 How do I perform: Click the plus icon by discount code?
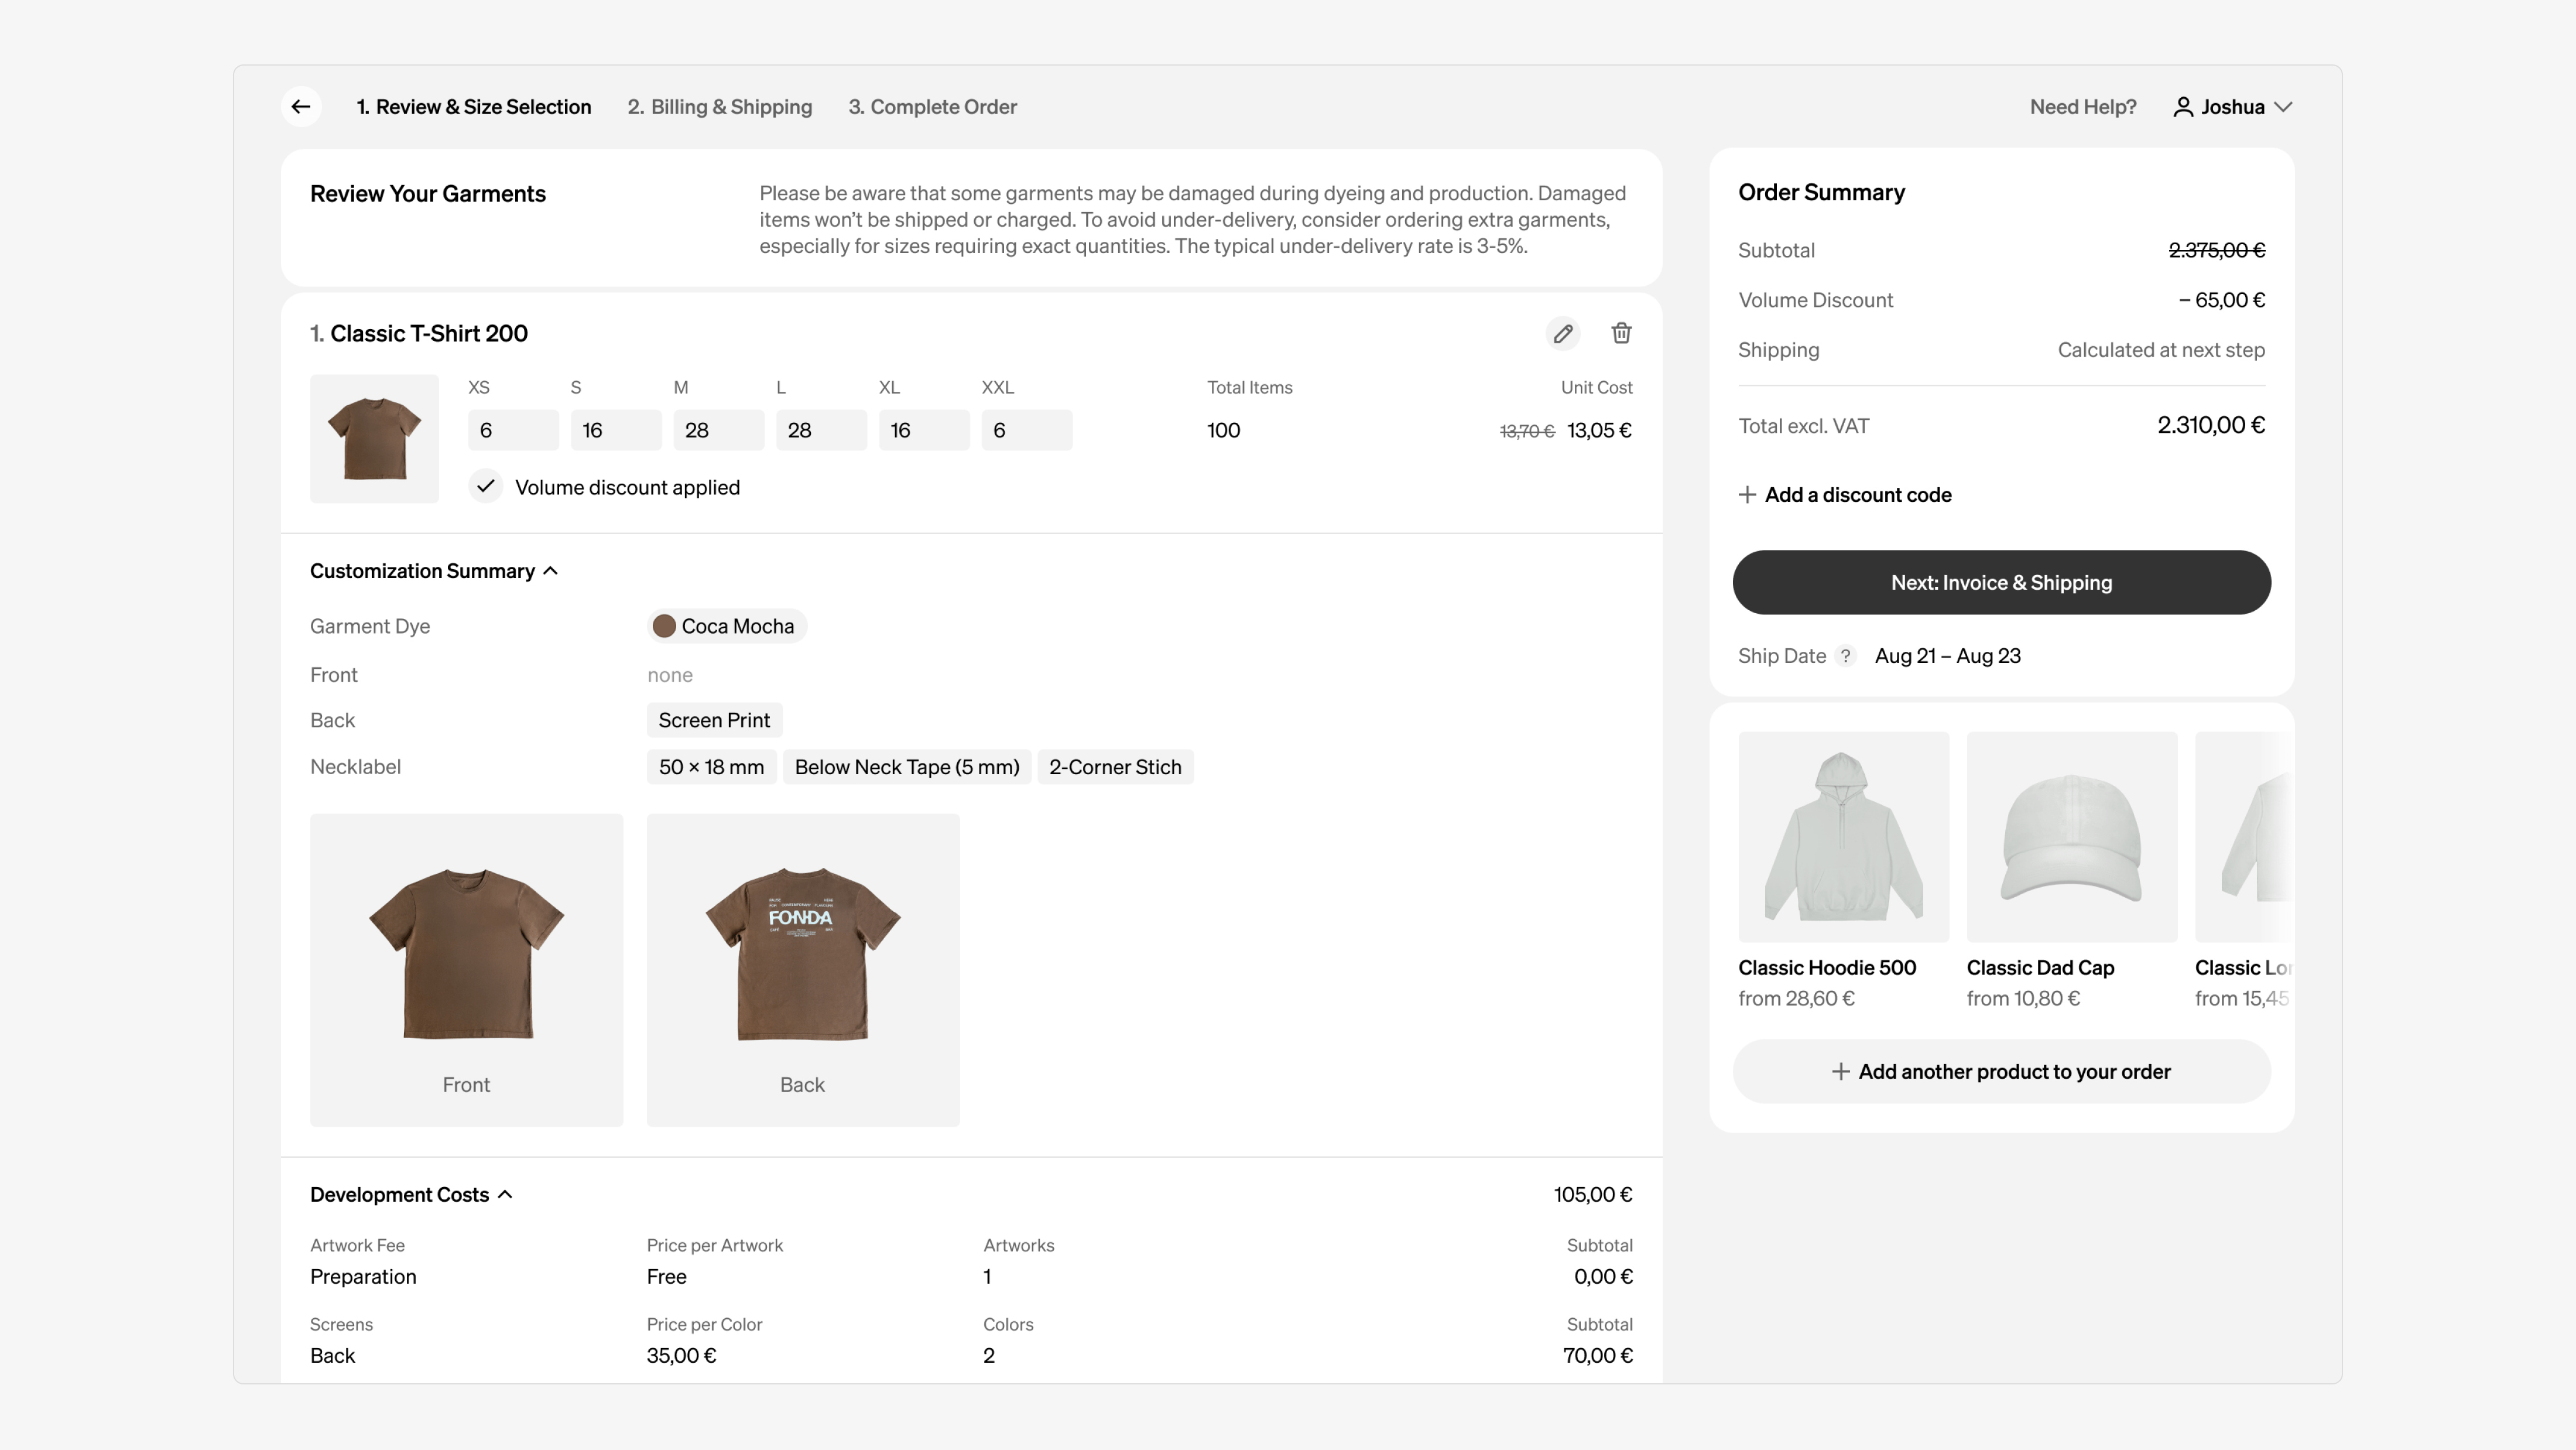tap(1747, 495)
